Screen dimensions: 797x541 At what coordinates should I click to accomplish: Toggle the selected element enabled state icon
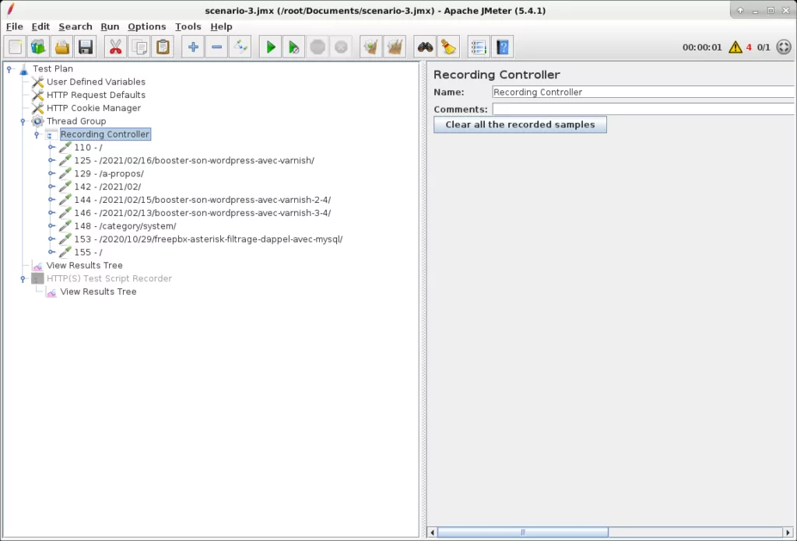pos(240,47)
